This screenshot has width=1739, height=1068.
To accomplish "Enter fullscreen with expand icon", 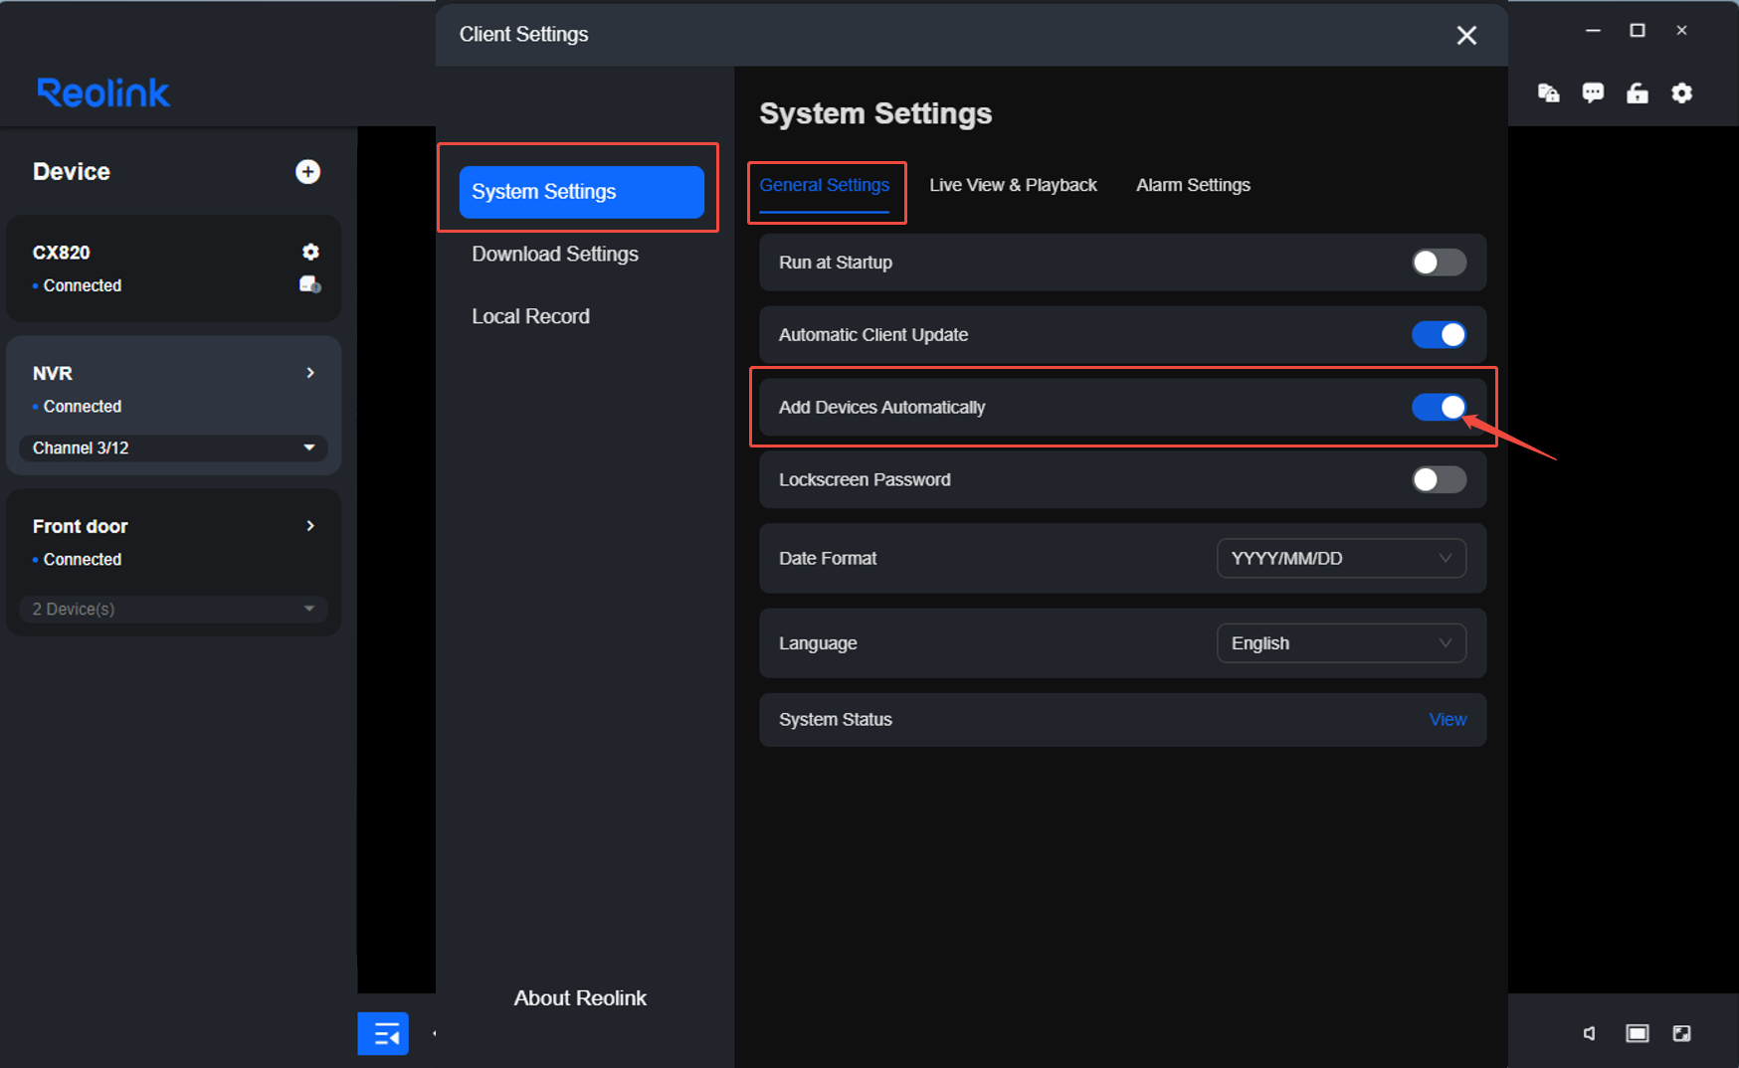I will [1681, 1033].
